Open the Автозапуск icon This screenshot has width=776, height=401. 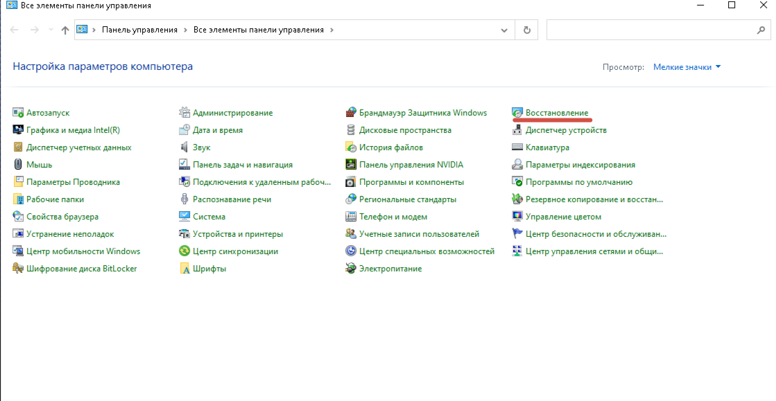18,113
